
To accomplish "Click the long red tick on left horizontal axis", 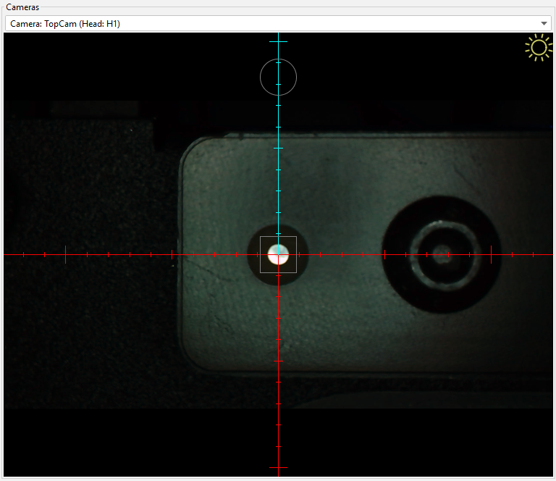I will [66, 254].
